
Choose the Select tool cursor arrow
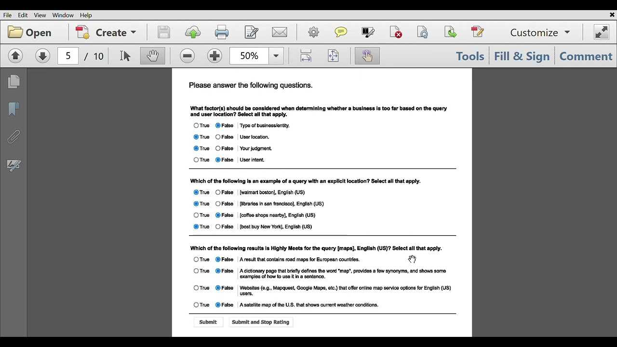tap(125, 56)
